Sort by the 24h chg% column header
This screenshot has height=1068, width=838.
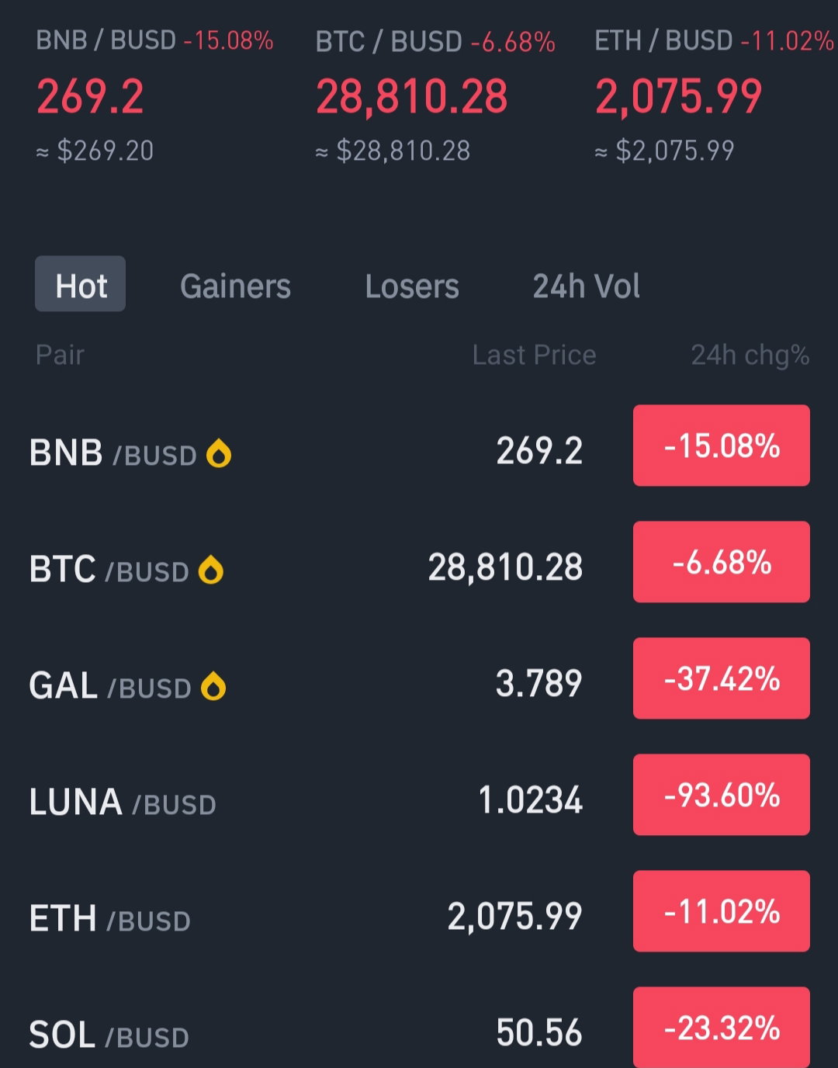coord(750,355)
